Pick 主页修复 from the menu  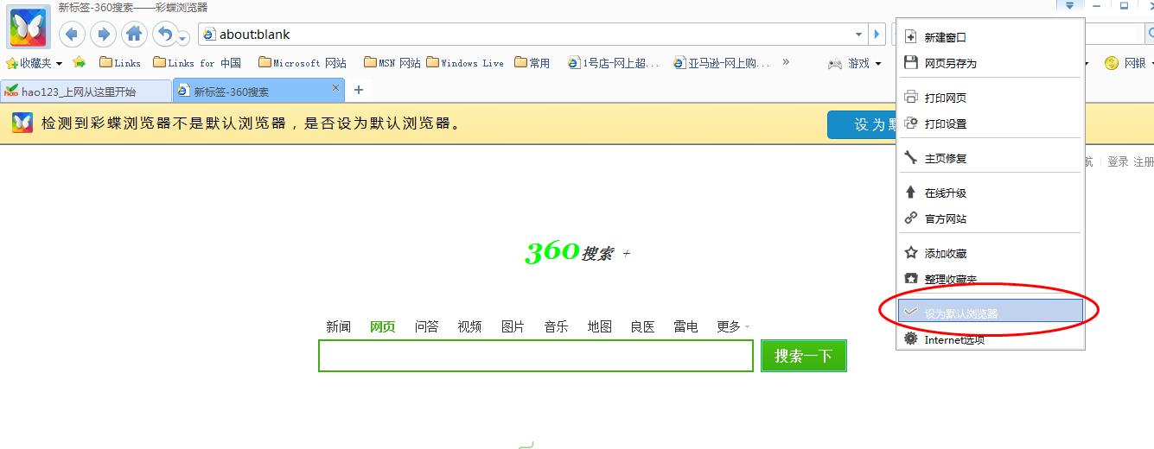991,158
